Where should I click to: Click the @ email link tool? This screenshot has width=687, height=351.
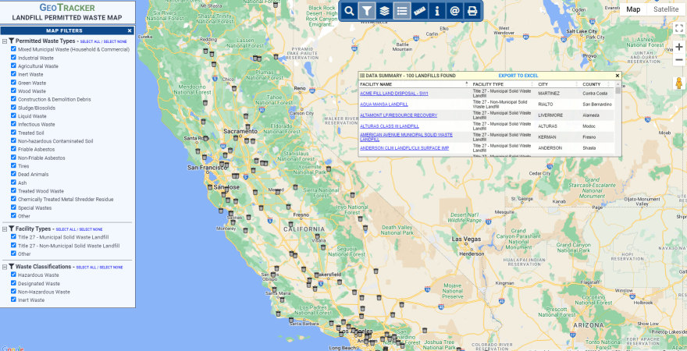pos(455,11)
